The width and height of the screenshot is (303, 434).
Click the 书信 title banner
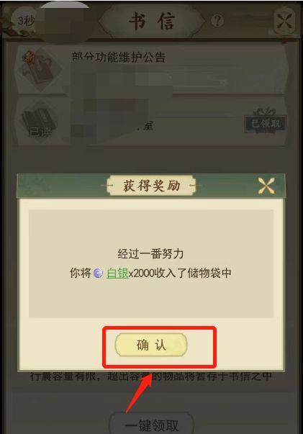(x=152, y=21)
